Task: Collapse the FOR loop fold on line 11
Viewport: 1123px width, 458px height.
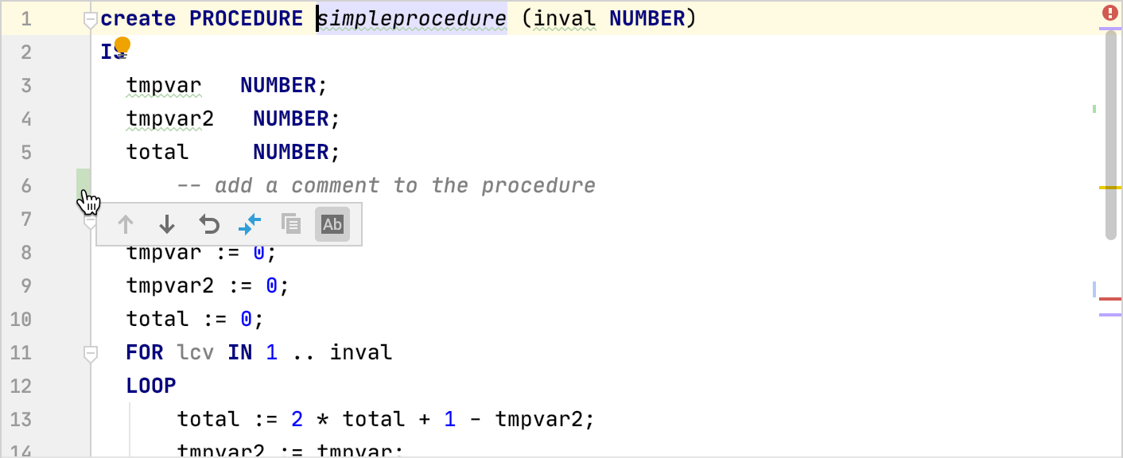Action: point(90,352)
